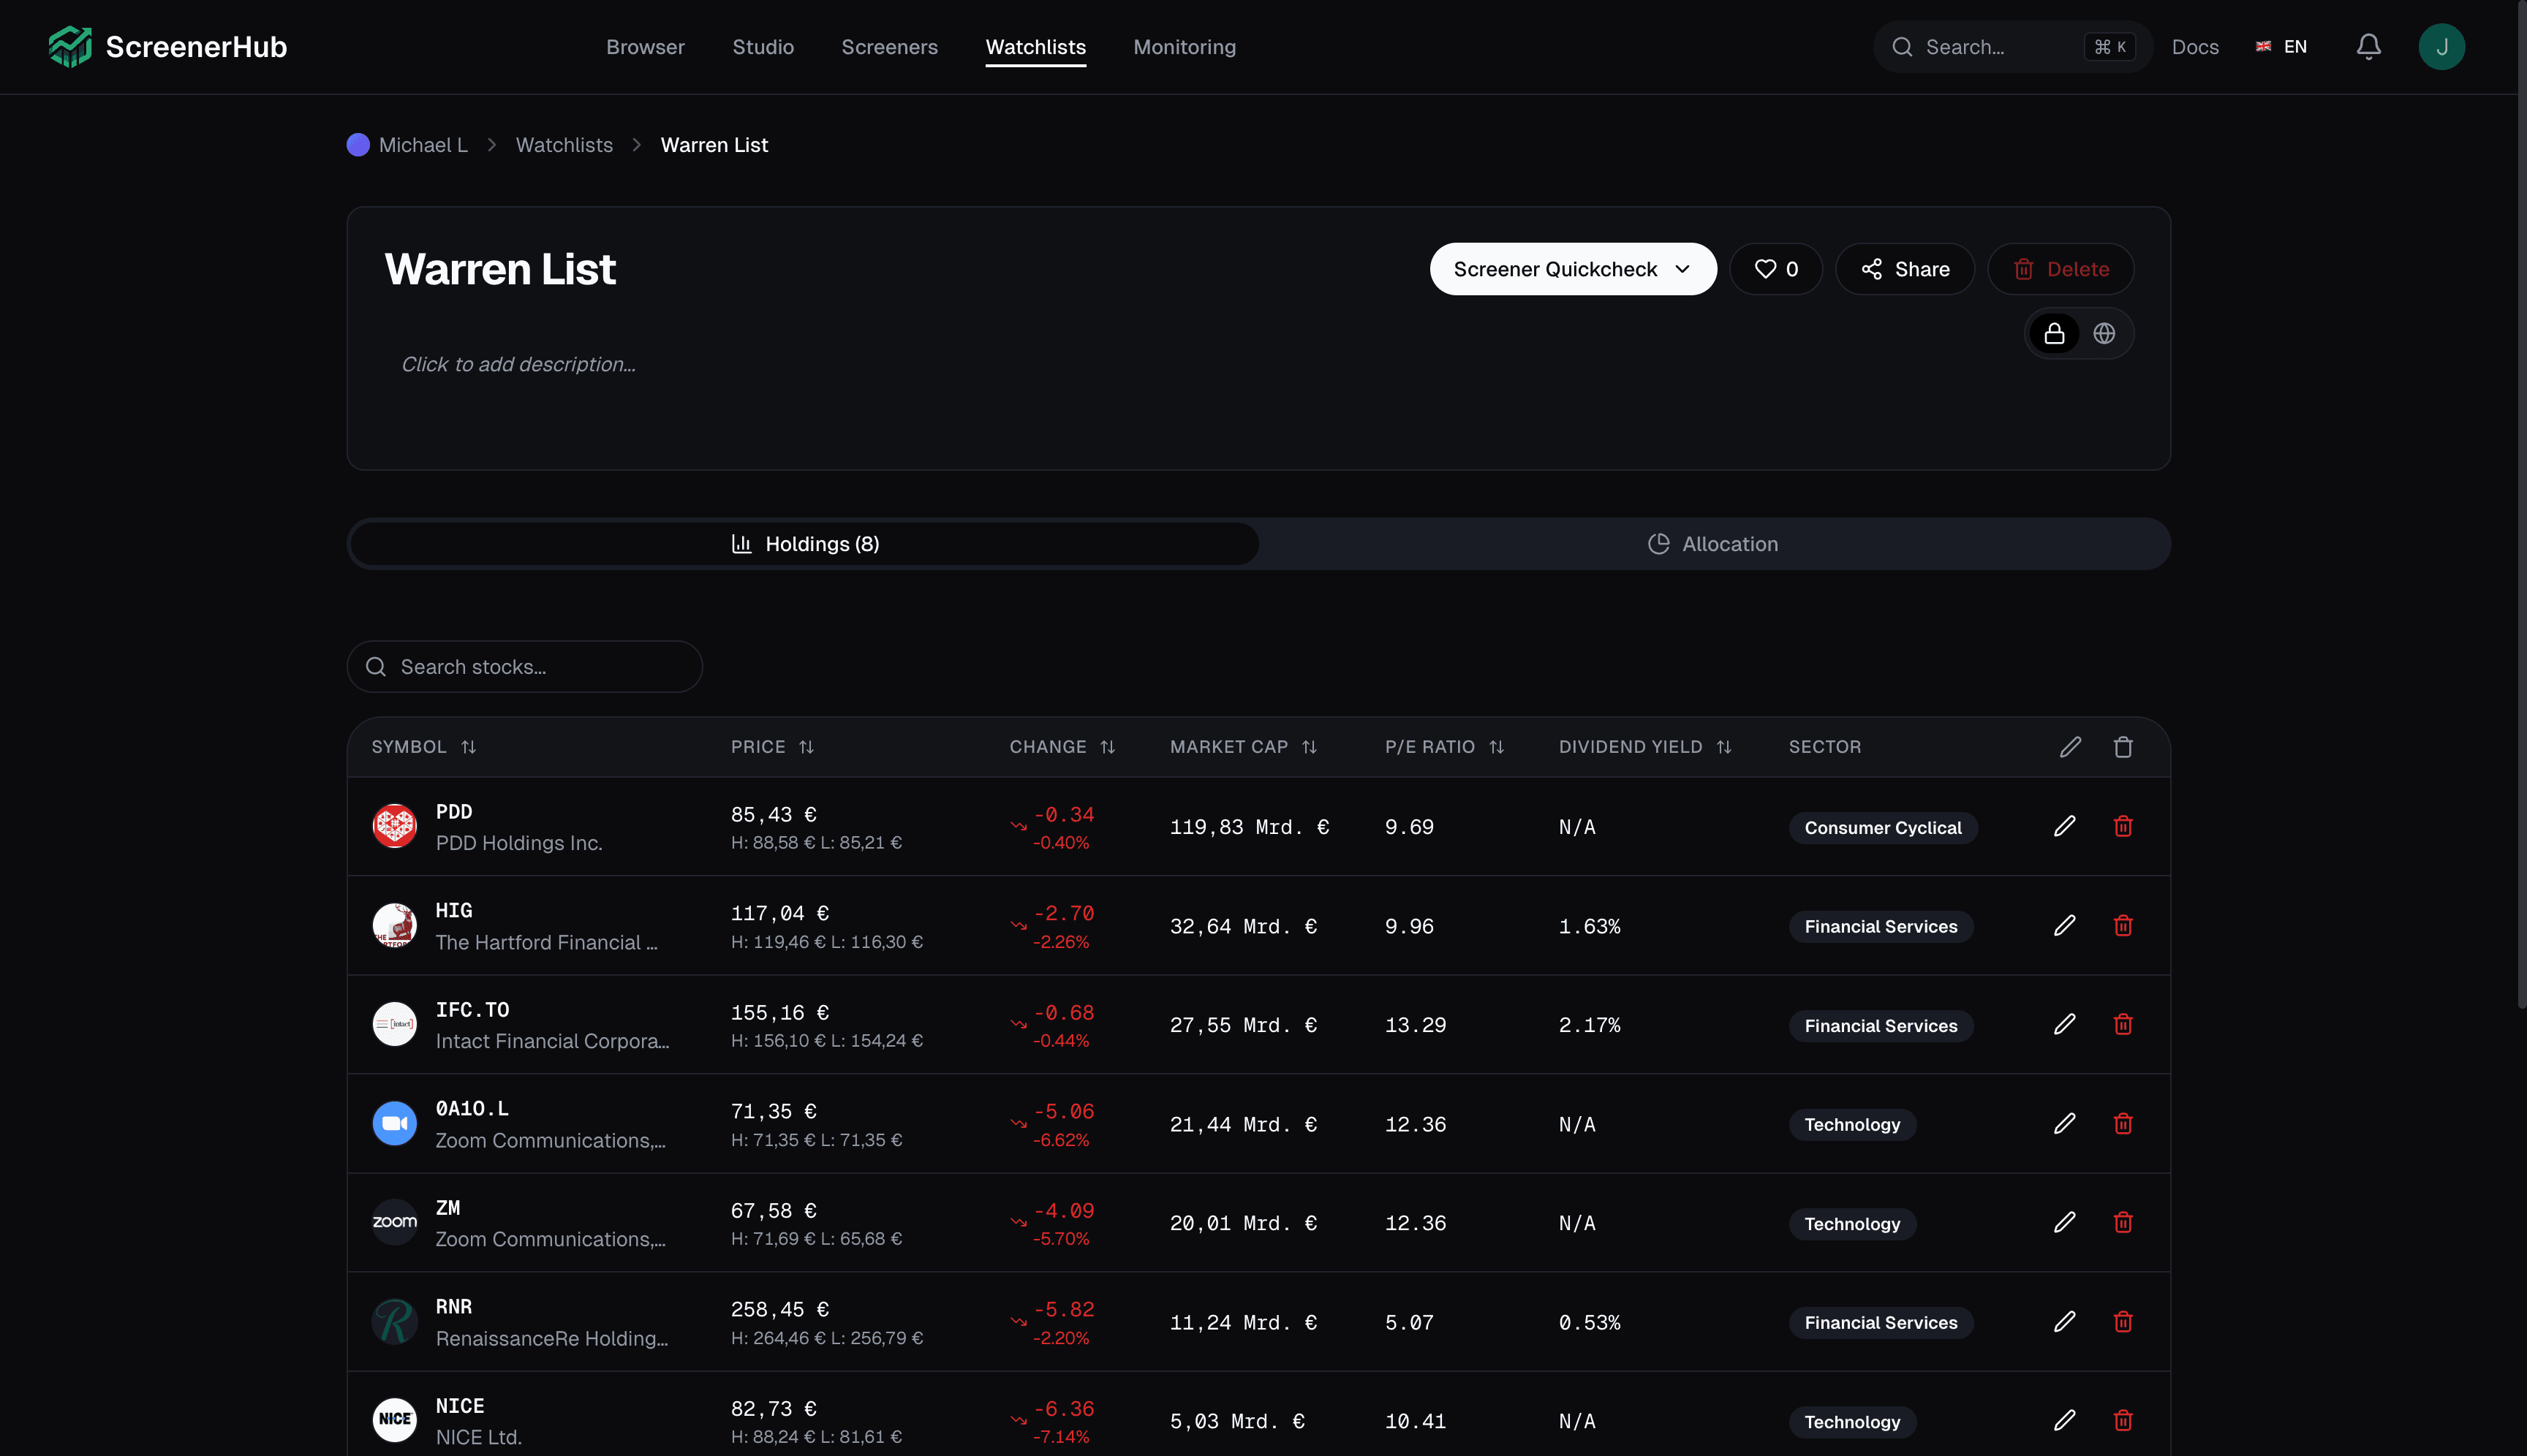Delete RNR with trash icon
Viewport: 2527px width, 1456px height.
click(2123, 1321)
